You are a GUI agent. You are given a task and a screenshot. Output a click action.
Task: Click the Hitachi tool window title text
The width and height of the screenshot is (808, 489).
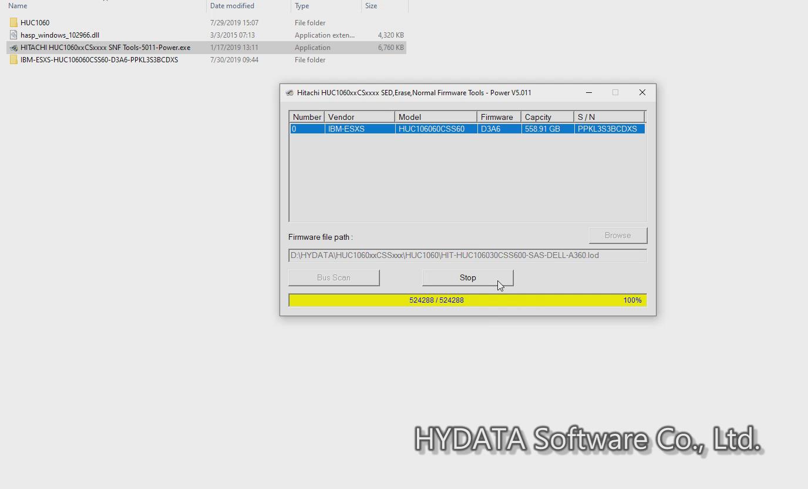(x=414, y=93)
